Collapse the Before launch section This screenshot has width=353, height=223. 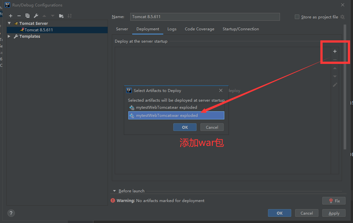click(114, 191)
